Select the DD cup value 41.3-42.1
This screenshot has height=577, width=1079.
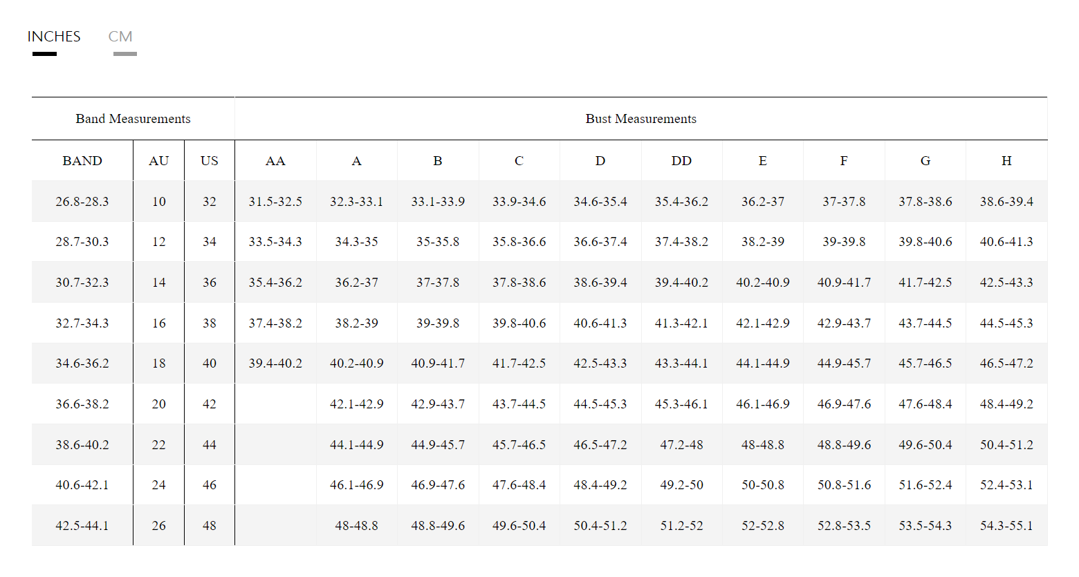681,323
